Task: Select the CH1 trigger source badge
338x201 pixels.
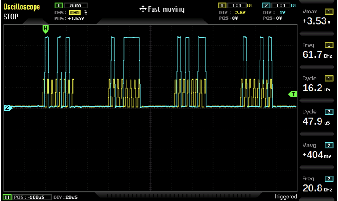Action: pos(75,13)
